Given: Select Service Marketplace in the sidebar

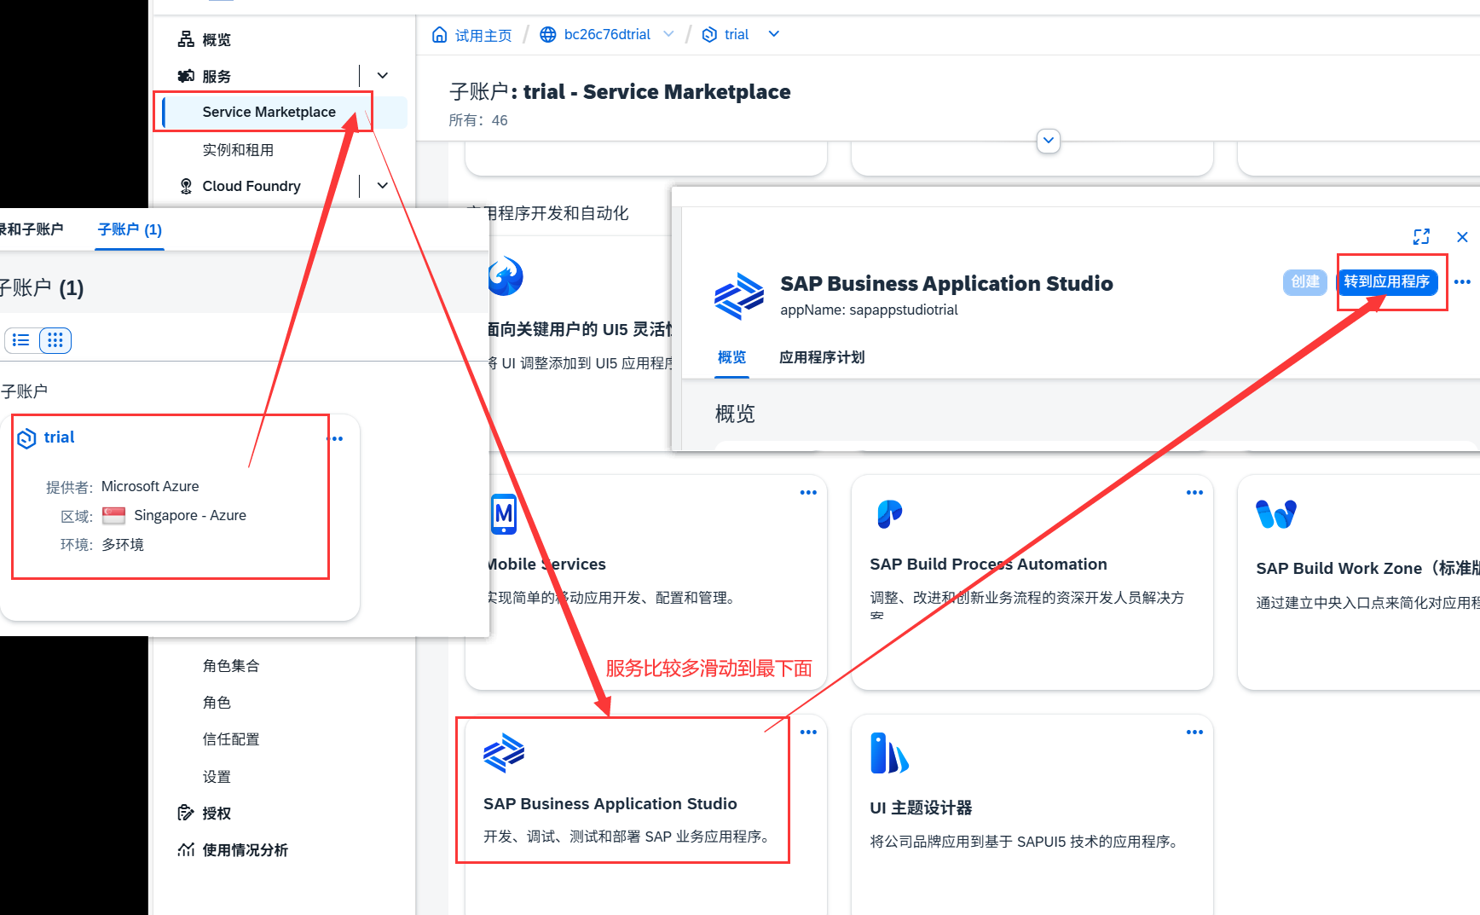Looking at the screenshot, I should [269, 112].
